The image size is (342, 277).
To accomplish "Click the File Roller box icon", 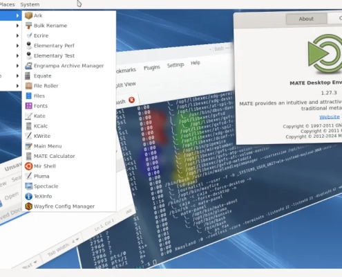I will 28,86.
